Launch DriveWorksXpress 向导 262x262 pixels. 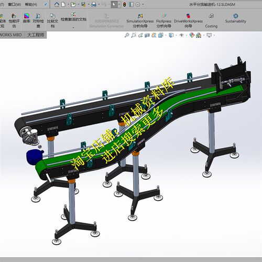pyautogui.click(x=188, y=21)
